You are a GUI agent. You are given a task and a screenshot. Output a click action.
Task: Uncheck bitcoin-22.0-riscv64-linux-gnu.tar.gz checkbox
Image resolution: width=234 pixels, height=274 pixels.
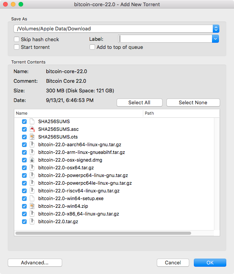point(24,191)
